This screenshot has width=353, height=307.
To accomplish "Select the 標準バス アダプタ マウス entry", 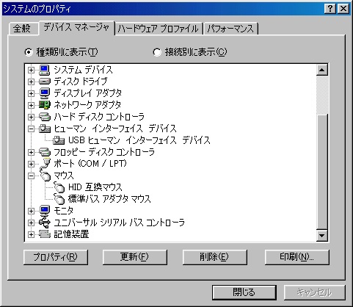I will [x=109, y=199].
